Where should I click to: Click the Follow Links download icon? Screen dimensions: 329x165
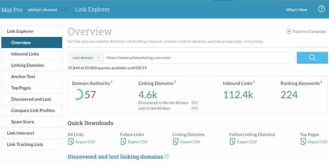123,142
